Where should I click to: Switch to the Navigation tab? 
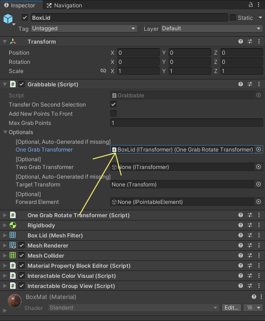(64, 5)
